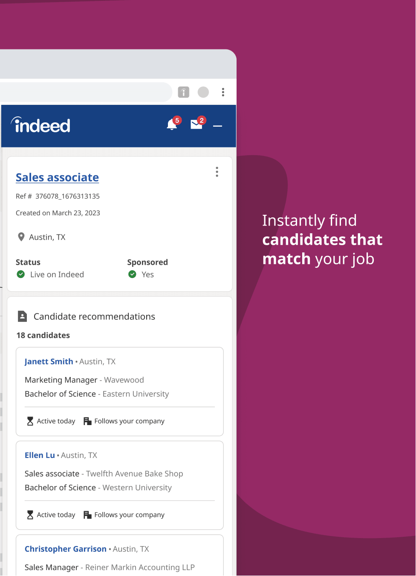Viewport: 416px width, 576px height.
Task: Click the green check next to Live on Indeed
Action: pos(20,274)
